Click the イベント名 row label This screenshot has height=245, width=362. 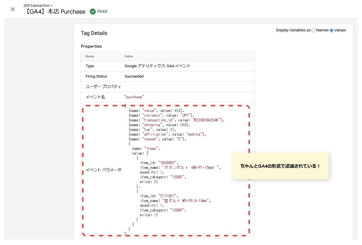pyautogui.click(x=95, y=97)
